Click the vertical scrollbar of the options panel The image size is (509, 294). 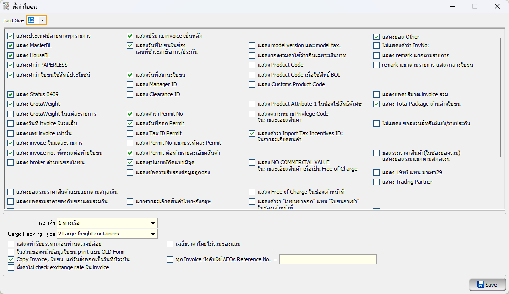pos(499,117)
